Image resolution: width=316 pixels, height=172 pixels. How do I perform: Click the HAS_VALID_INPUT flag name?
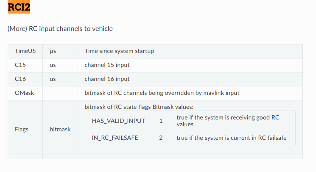click(x=118, y=121)
